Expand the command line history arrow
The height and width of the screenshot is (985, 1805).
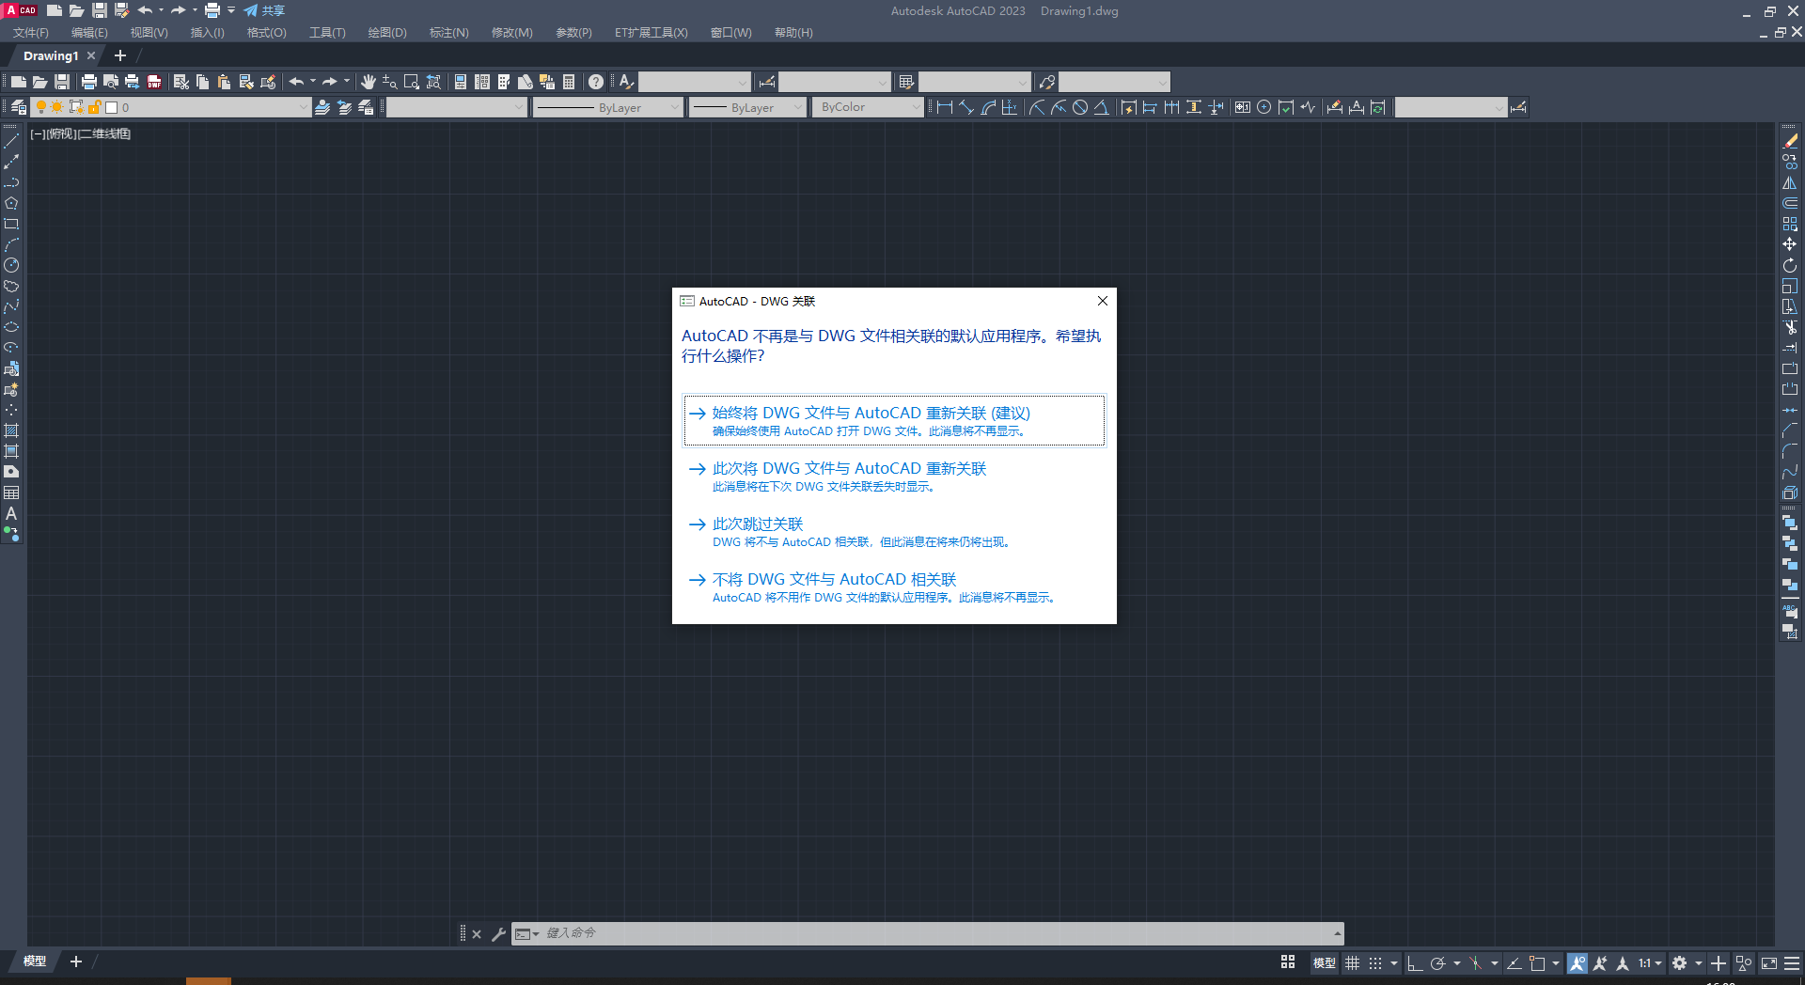tap(1337, 933)
